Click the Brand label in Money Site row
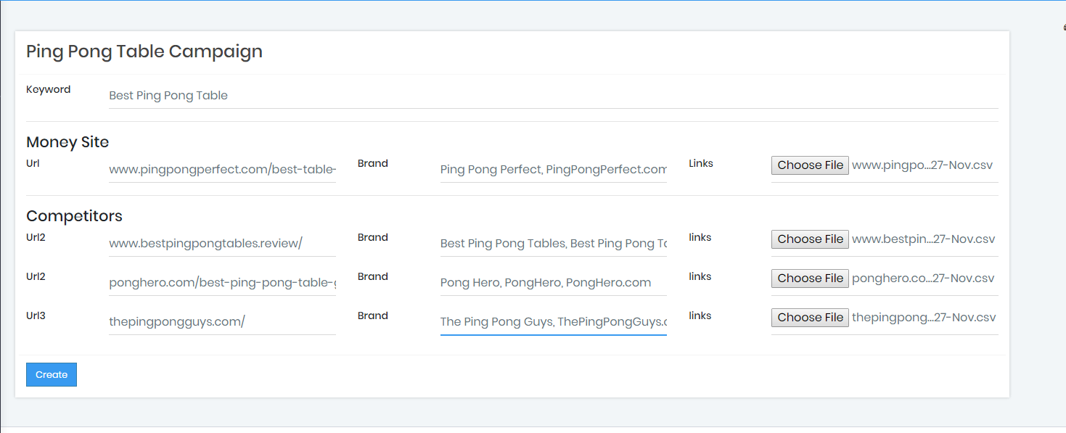This screenshot has height=433, width=1066. 373,164
